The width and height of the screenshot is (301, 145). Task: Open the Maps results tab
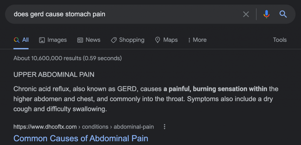point(170,40)
